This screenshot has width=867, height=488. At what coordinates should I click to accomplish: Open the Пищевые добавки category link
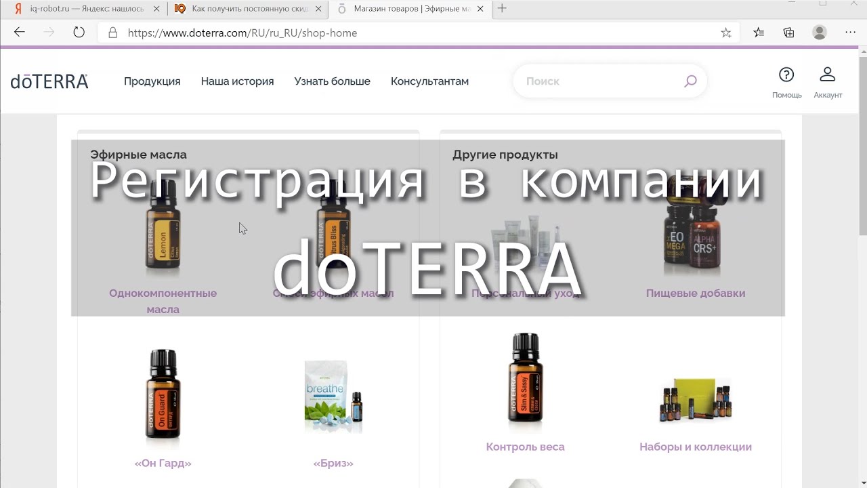pyautogui.click(x=696, y=293)
